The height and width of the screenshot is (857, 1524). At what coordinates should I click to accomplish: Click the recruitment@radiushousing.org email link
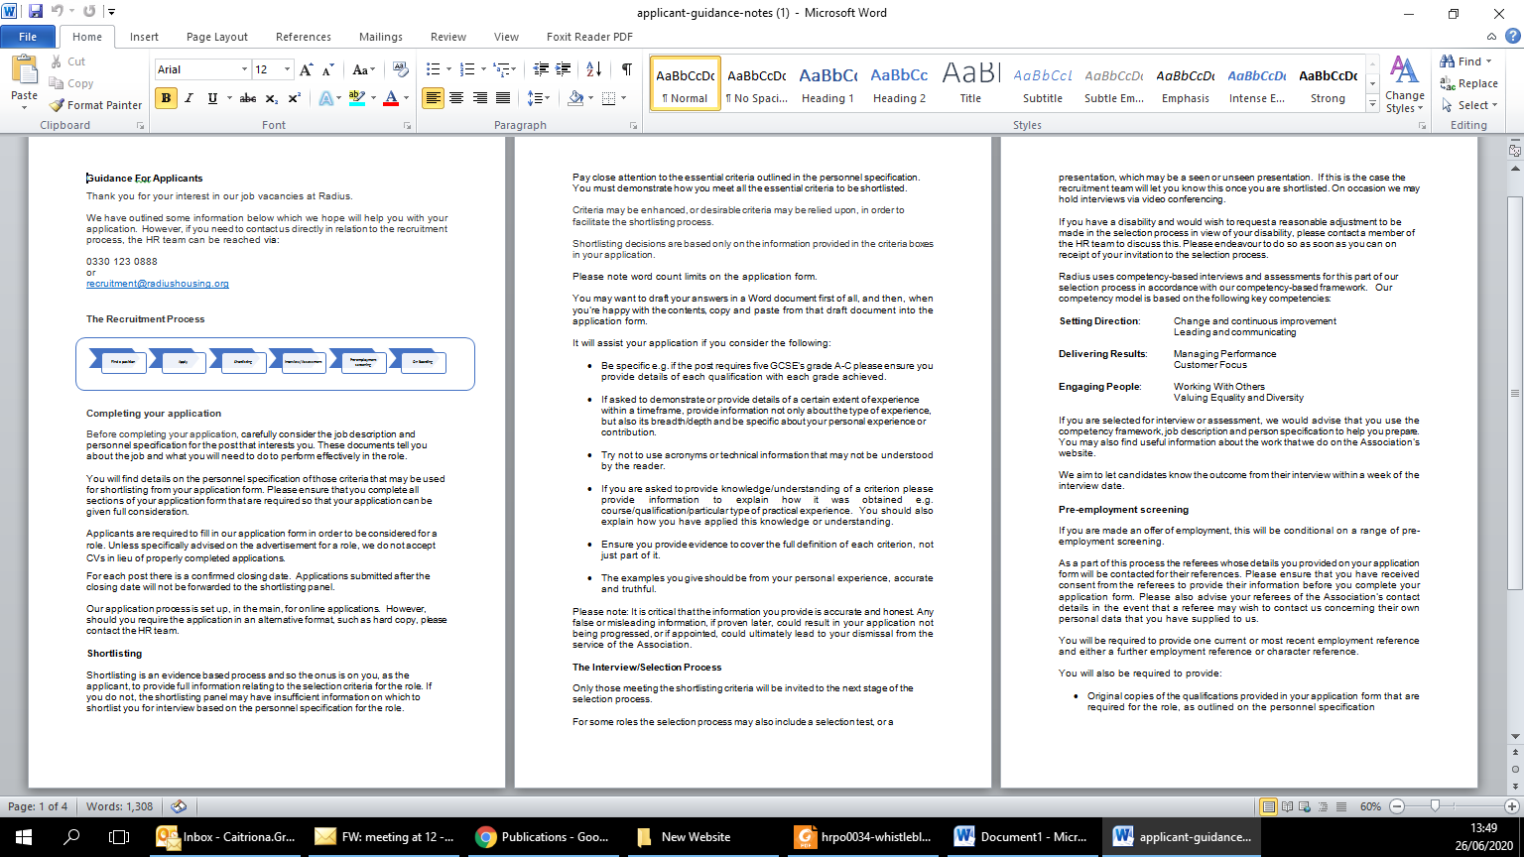[158, 284]
